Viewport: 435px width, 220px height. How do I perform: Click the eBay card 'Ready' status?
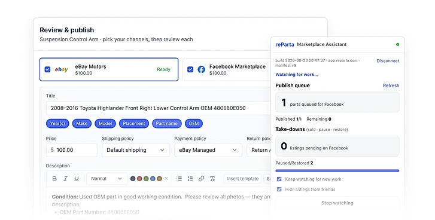pos(164,69)
